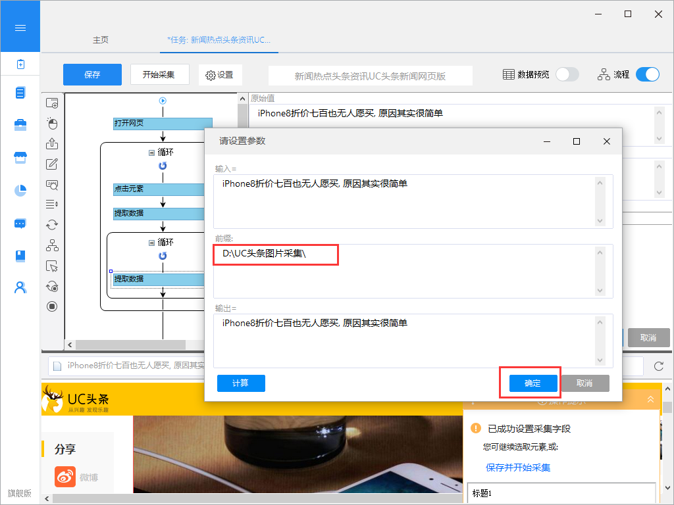Click the 设置 settings menu item
This screenshot has width=674, height=505.
click(x=220, y=75)
